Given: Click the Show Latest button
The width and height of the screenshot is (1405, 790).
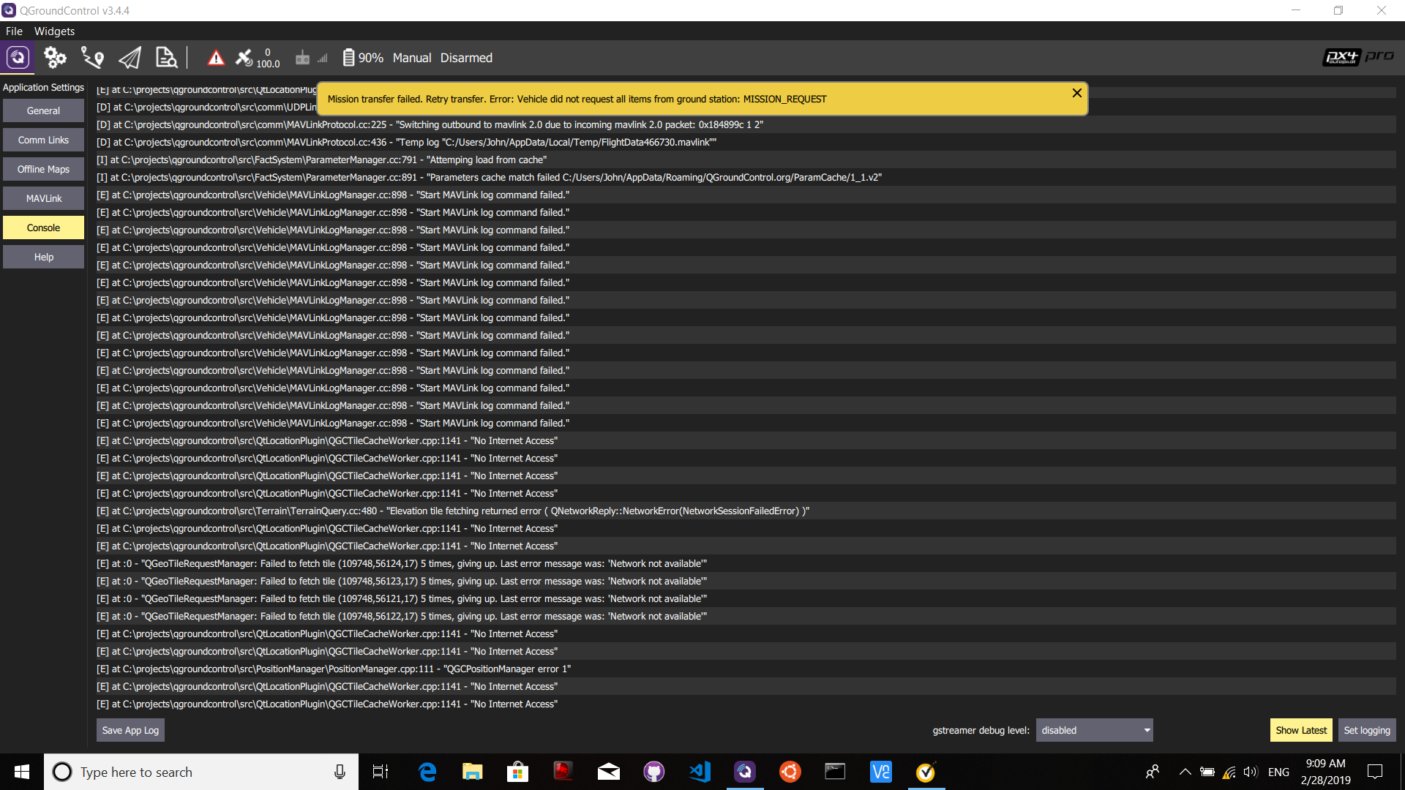Looking at the screenshot, I should click(x=1301, y=729).
